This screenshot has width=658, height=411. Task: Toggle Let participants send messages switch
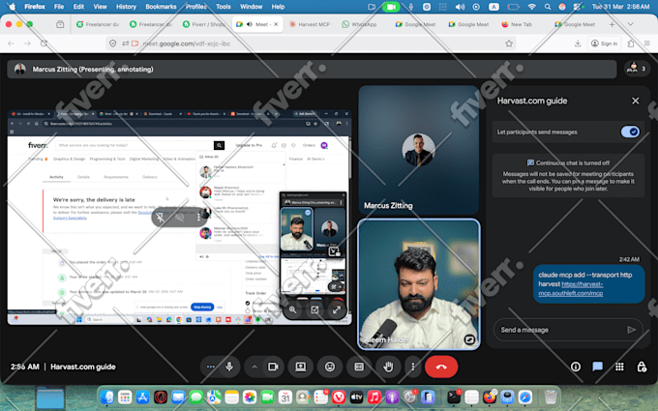pyautogui.click(x=630, y=132)
